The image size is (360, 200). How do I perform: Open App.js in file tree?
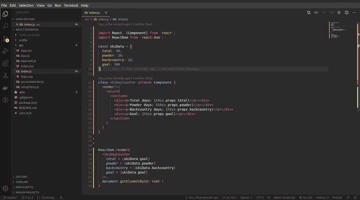click(25, 56)
